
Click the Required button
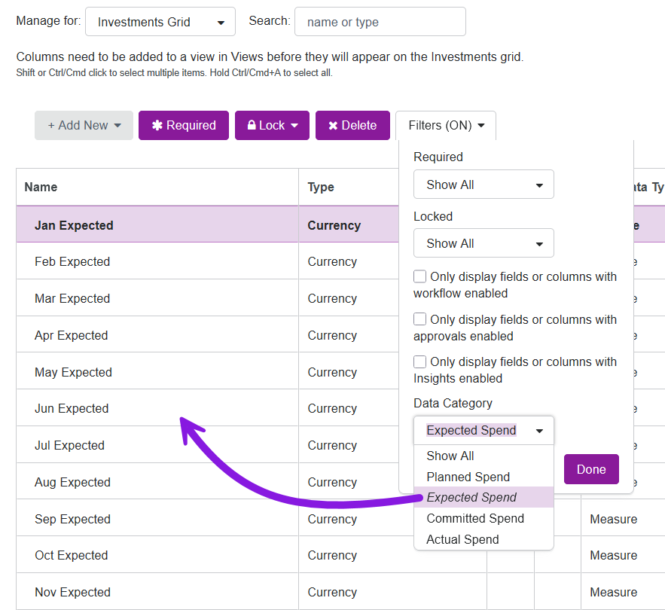tap(184, 125)
